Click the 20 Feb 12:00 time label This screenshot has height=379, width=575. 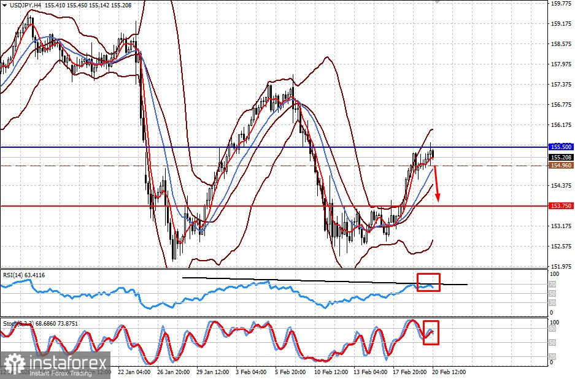(x=449, y=372)
